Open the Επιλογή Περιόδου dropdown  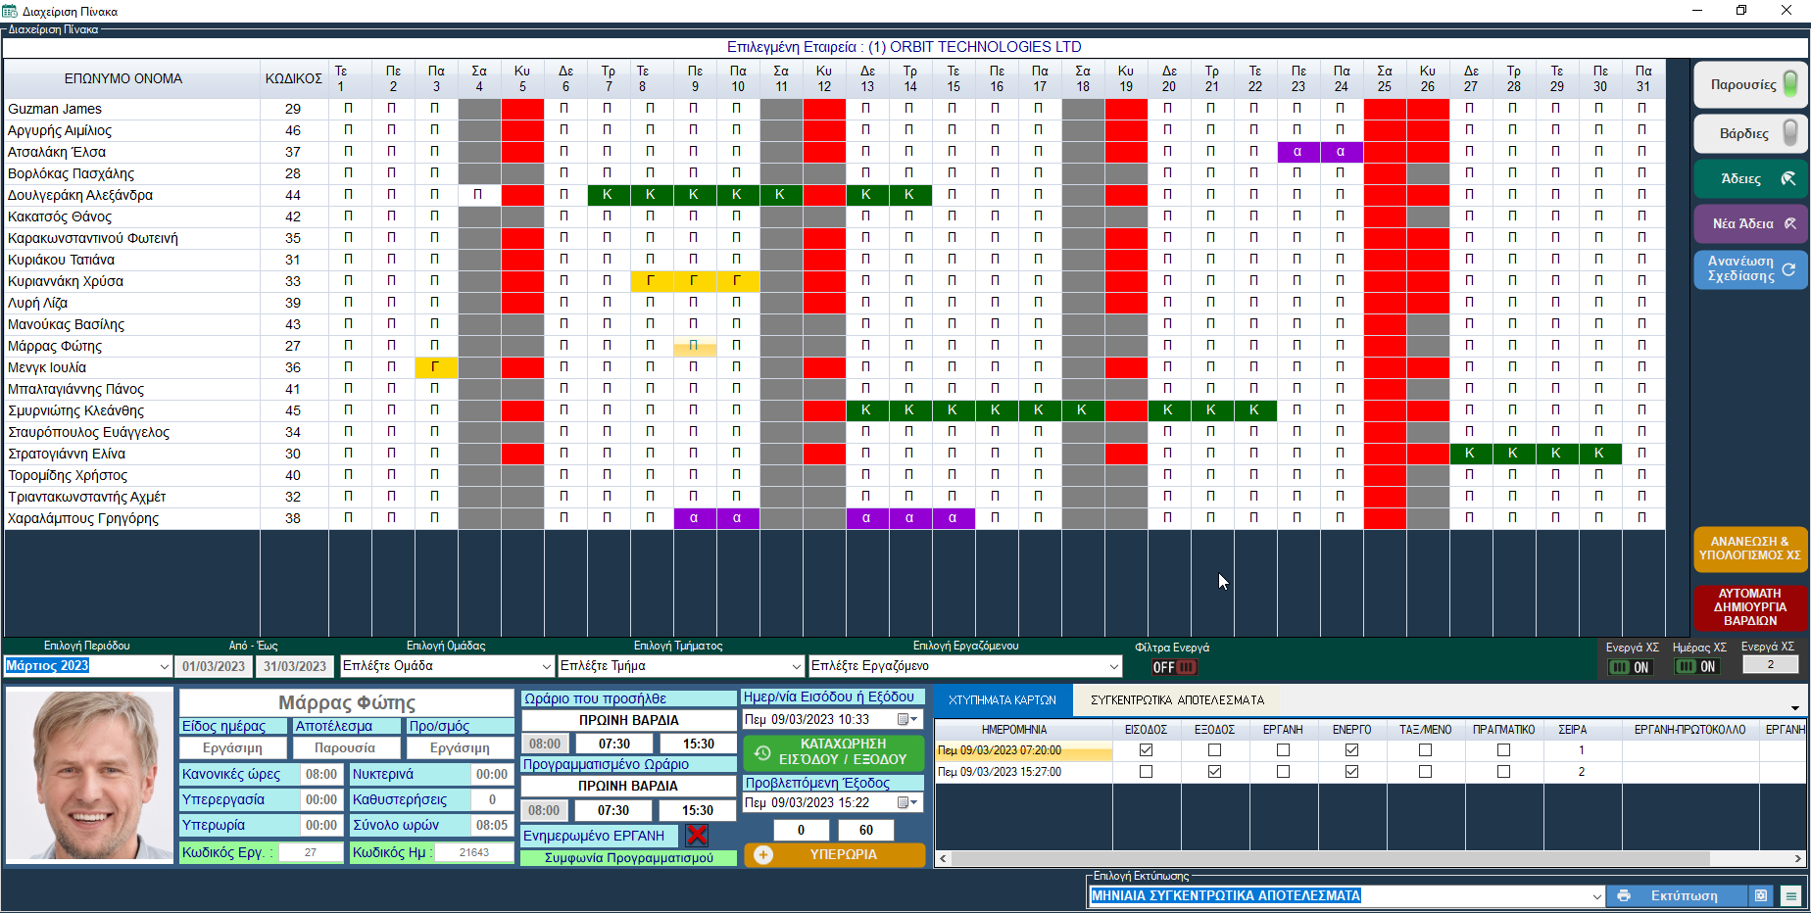[164, 666]
